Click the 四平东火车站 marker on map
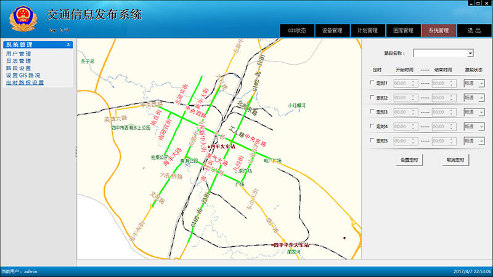 [x=274, y=244]
